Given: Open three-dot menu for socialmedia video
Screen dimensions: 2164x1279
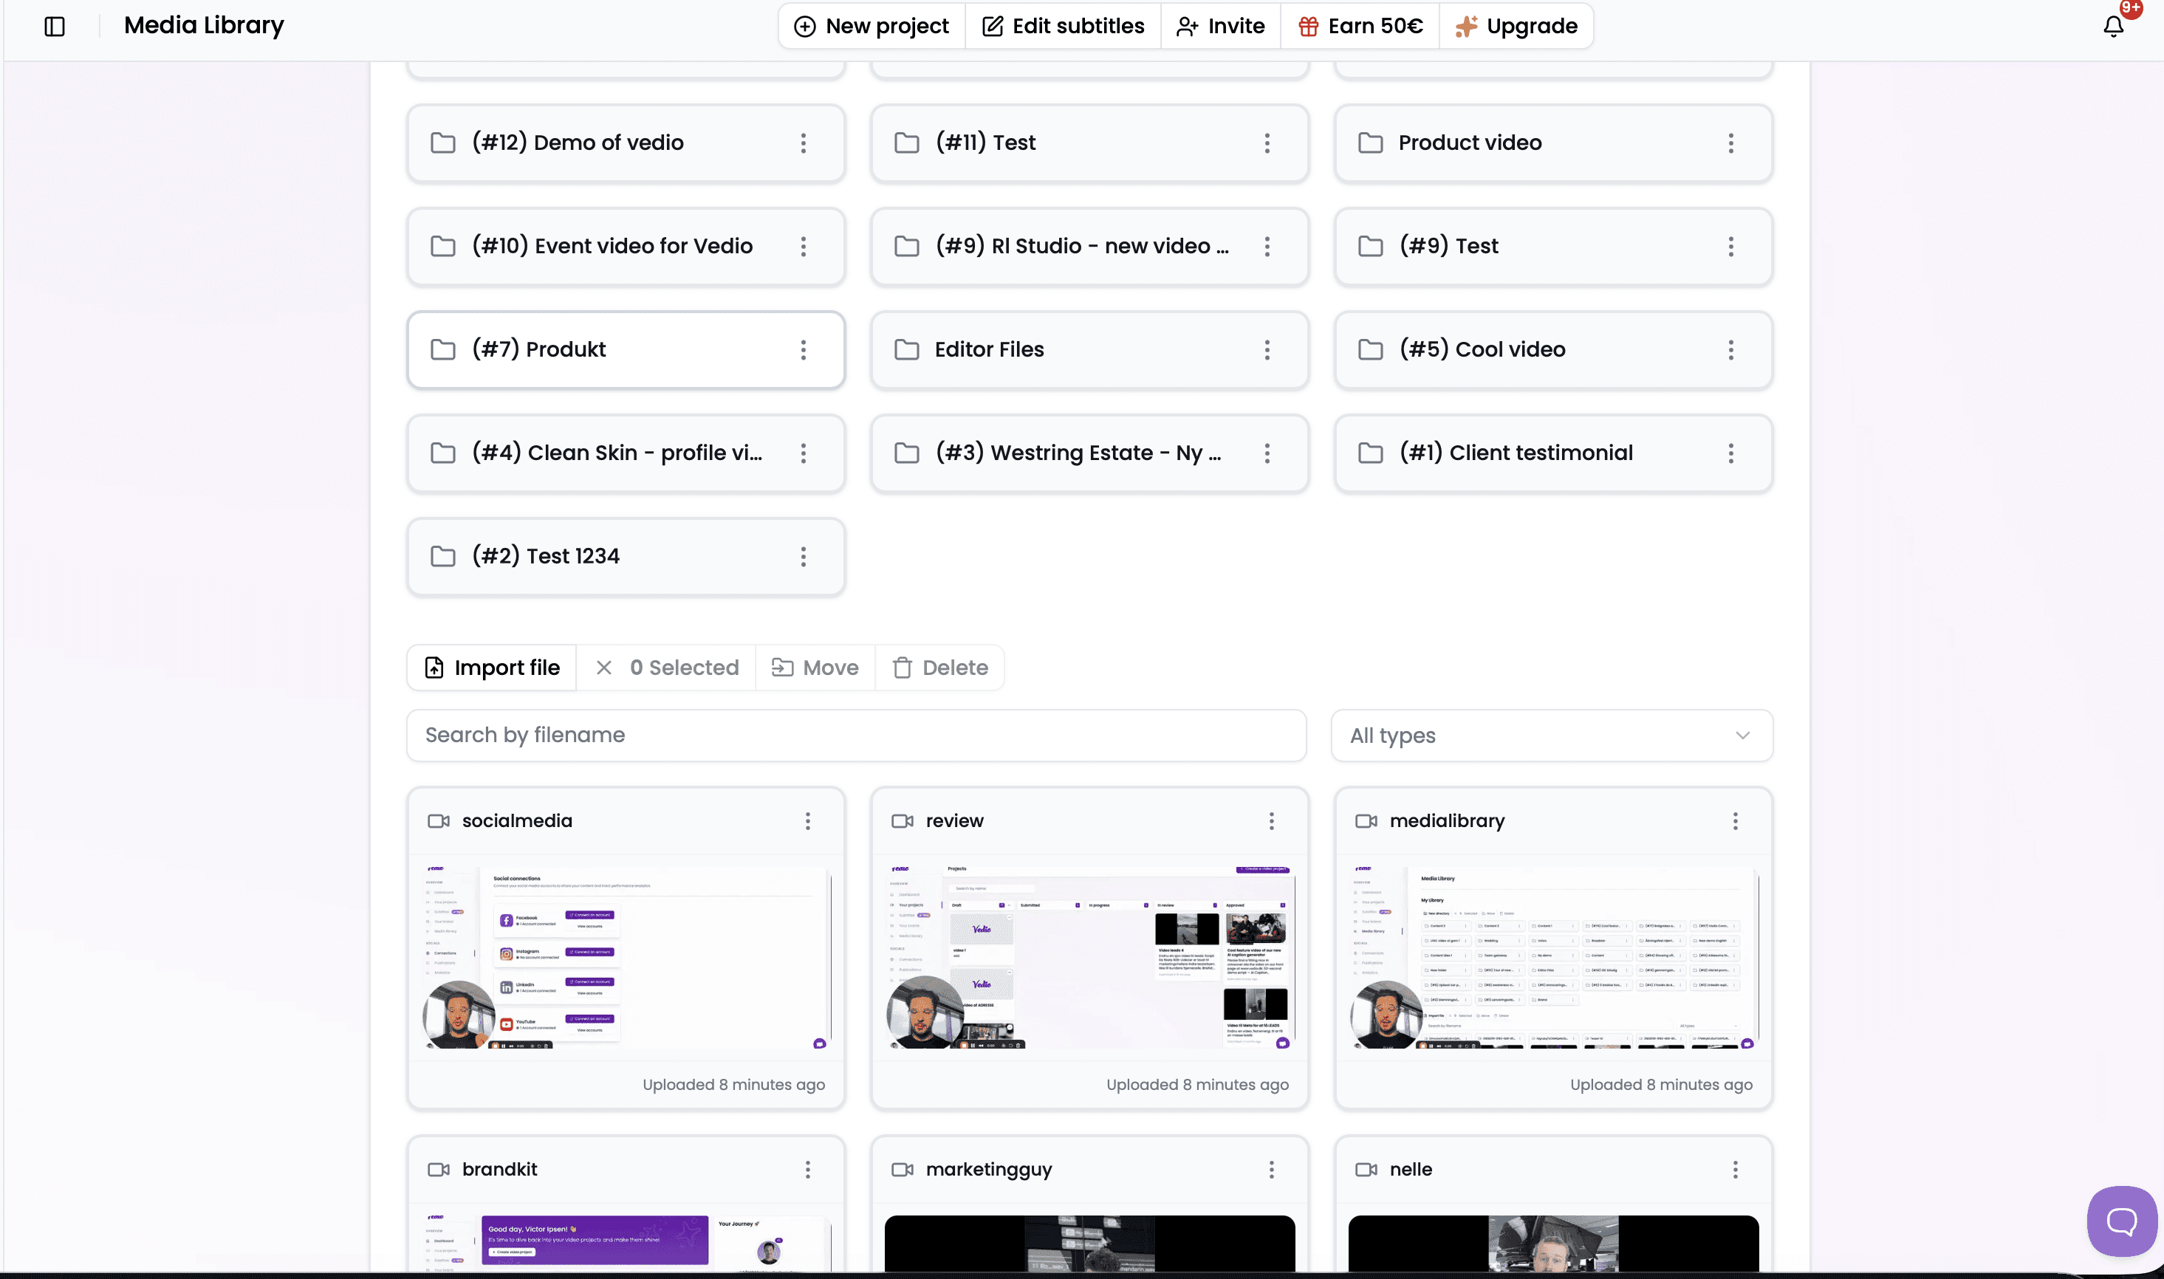Looking at the screenshot, I should click(807, 820).
